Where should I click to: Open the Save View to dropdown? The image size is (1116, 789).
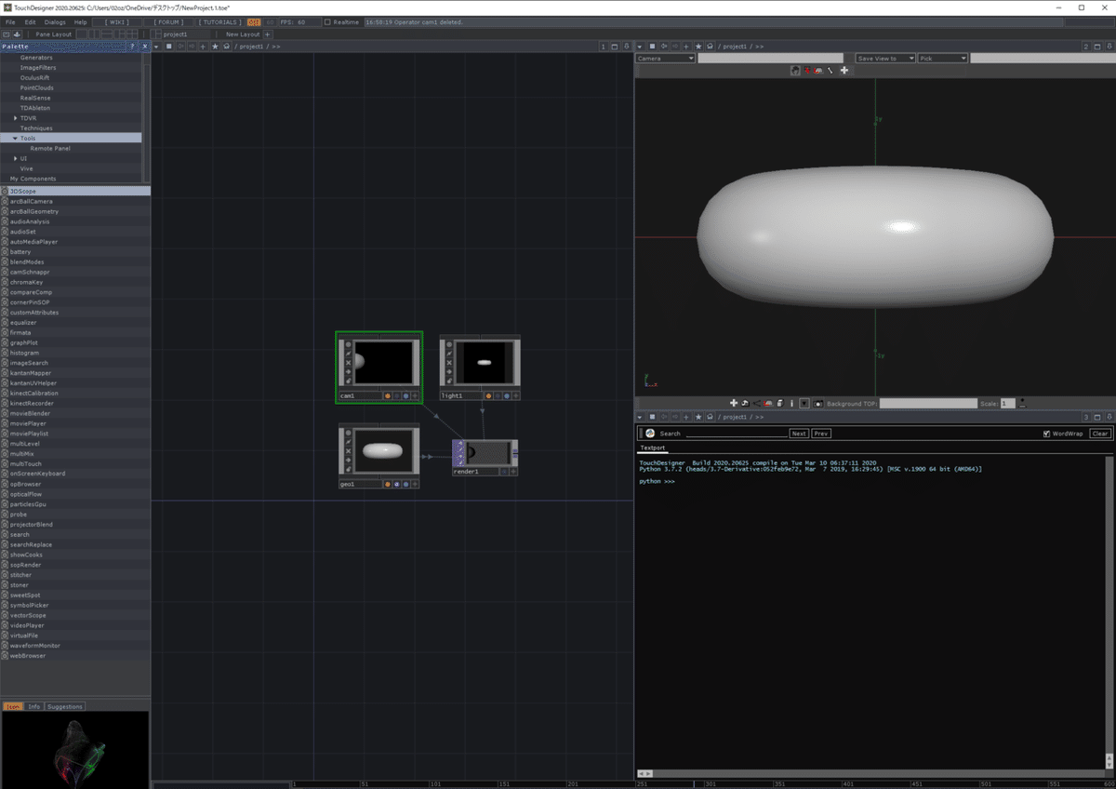883,57
